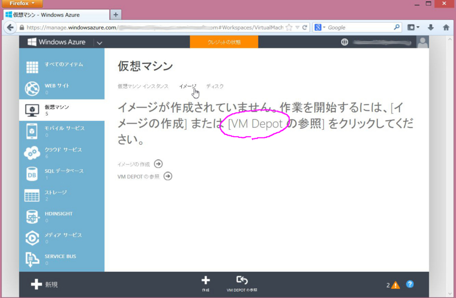Click the クレジットの状態 orange button

(x=224, y=42)
